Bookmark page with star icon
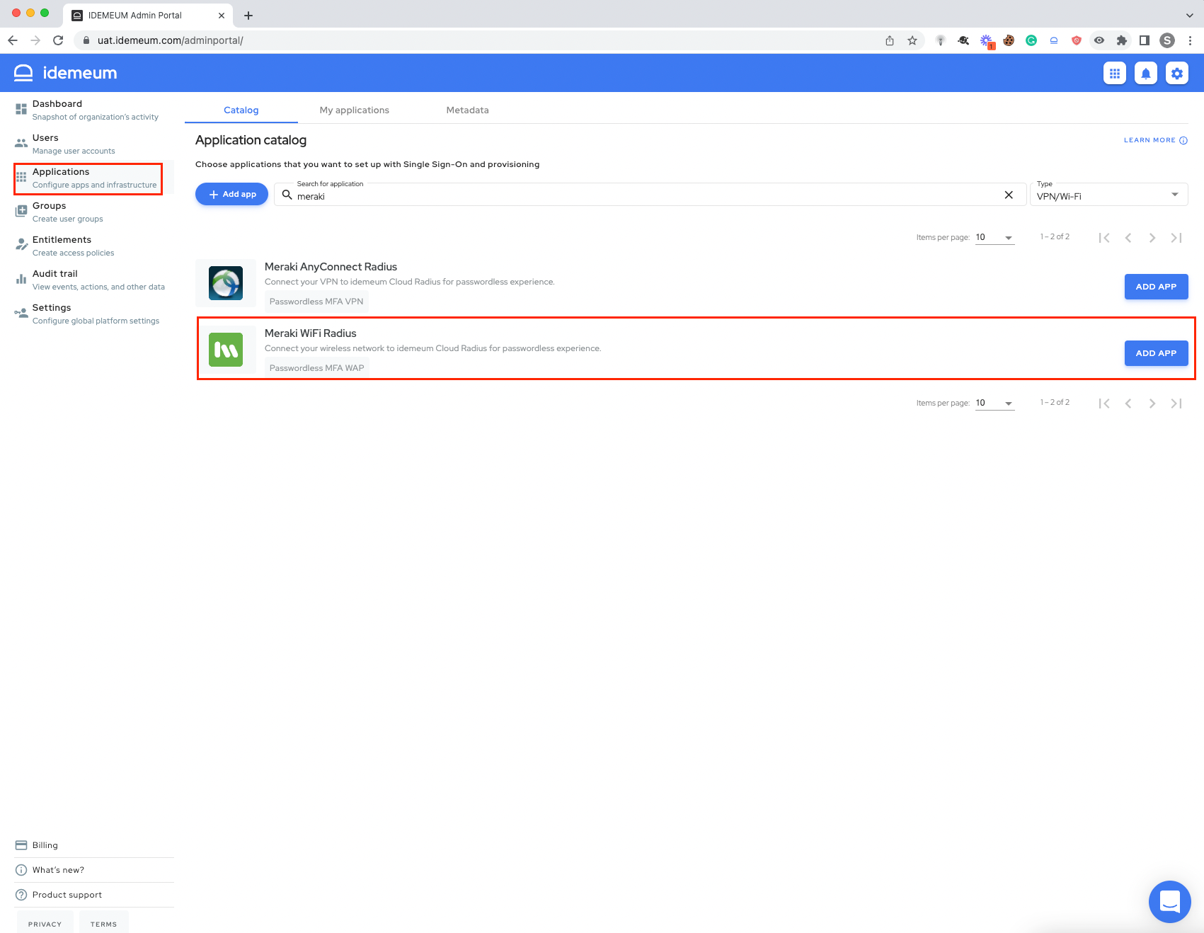 (x=912, y=40)
